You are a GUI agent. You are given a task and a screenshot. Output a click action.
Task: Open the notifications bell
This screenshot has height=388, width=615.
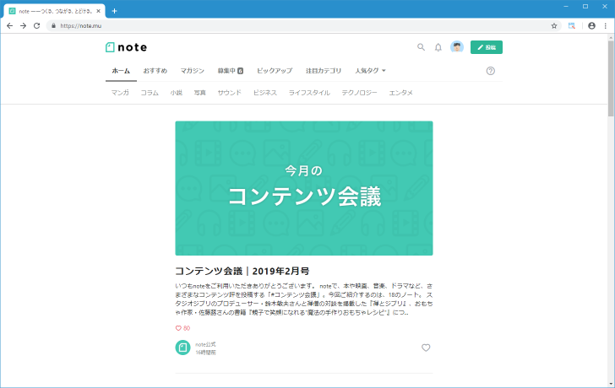pos(438,47)
